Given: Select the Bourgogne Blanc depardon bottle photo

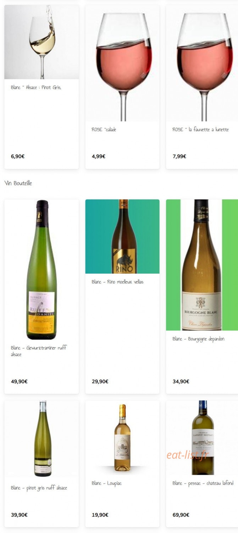Looking at the screenshot, I should pyautogui.click(x=202, y=265).
